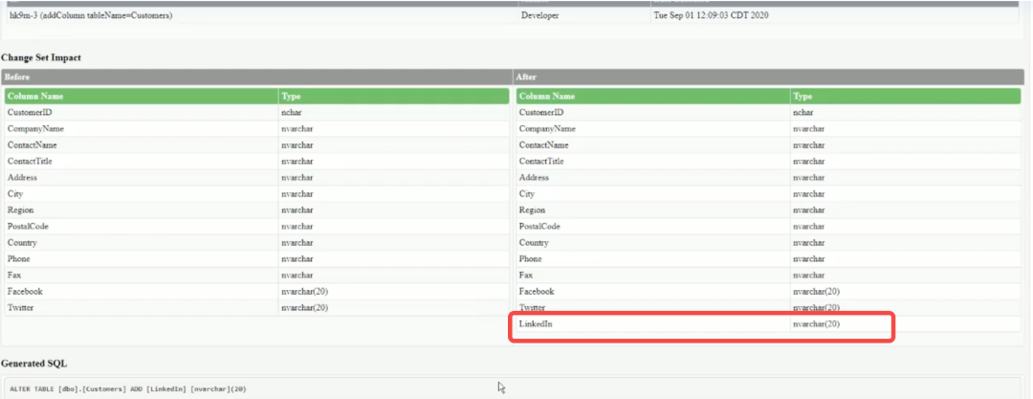Select ContactName in the After table
The width and height of the screenshot is (1033, 399).
click(x=544, y=145)
